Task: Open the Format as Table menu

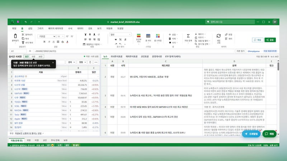Action: point(148,38)
